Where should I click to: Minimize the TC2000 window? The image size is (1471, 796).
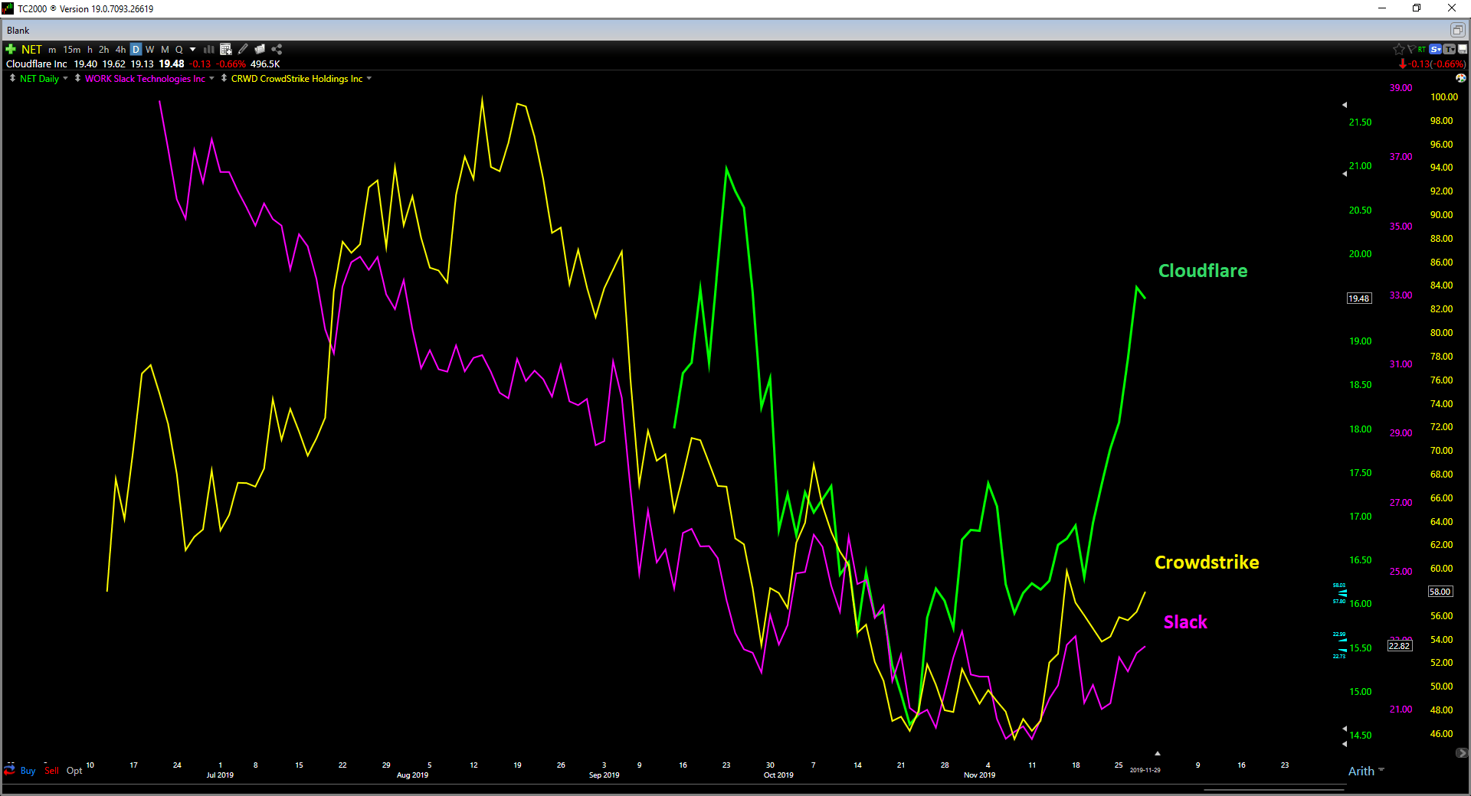point(1382,8)
